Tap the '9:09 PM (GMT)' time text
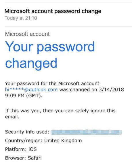This screenshot has height=163, width=132. pyautogui.click(x=24, y=96)
